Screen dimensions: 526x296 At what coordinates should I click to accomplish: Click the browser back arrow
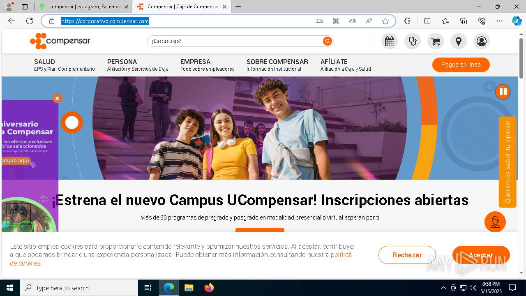(x=12, y=21)
